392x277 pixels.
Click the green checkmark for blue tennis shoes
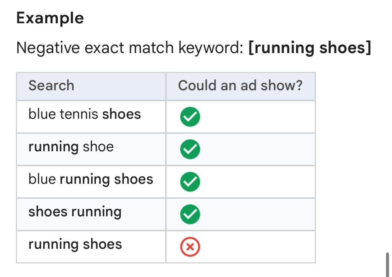190,117
